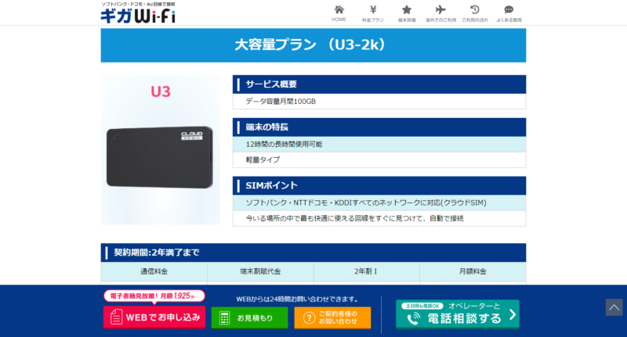The height and width of the screenshot is (337, 627).
Task: Click the 大容量プラン (U3-2k) title banner
Action: click(x=313, y=45)
